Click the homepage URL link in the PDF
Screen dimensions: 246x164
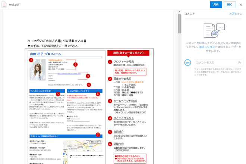[x=69, y=74]
